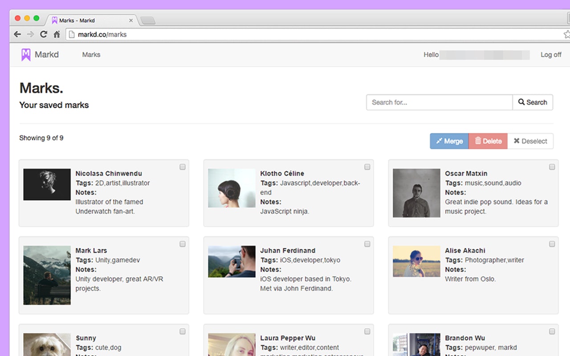Click the Markd brand name
This screenshot has width=570, height=356.
tap(47, 55)
